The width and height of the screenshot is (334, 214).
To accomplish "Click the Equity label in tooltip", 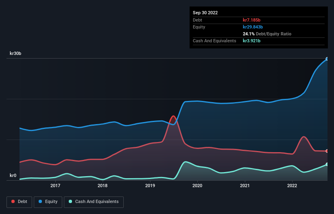I will pyautogui.click(x=199, y=27).
